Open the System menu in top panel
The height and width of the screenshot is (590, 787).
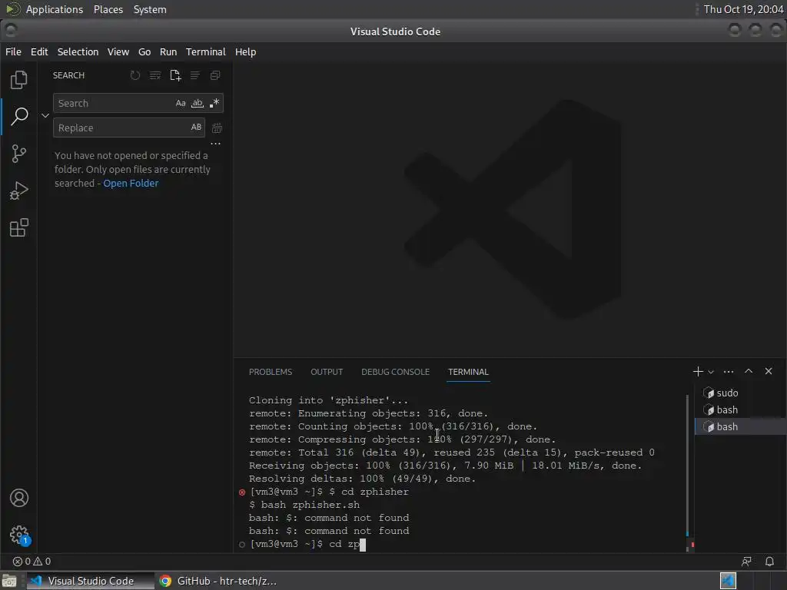pyautogui.click(x=150, y=9)
